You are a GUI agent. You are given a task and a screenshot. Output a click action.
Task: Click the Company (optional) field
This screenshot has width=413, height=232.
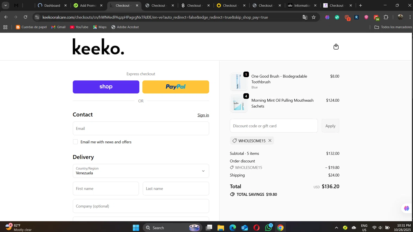click(x=141, y=206)
